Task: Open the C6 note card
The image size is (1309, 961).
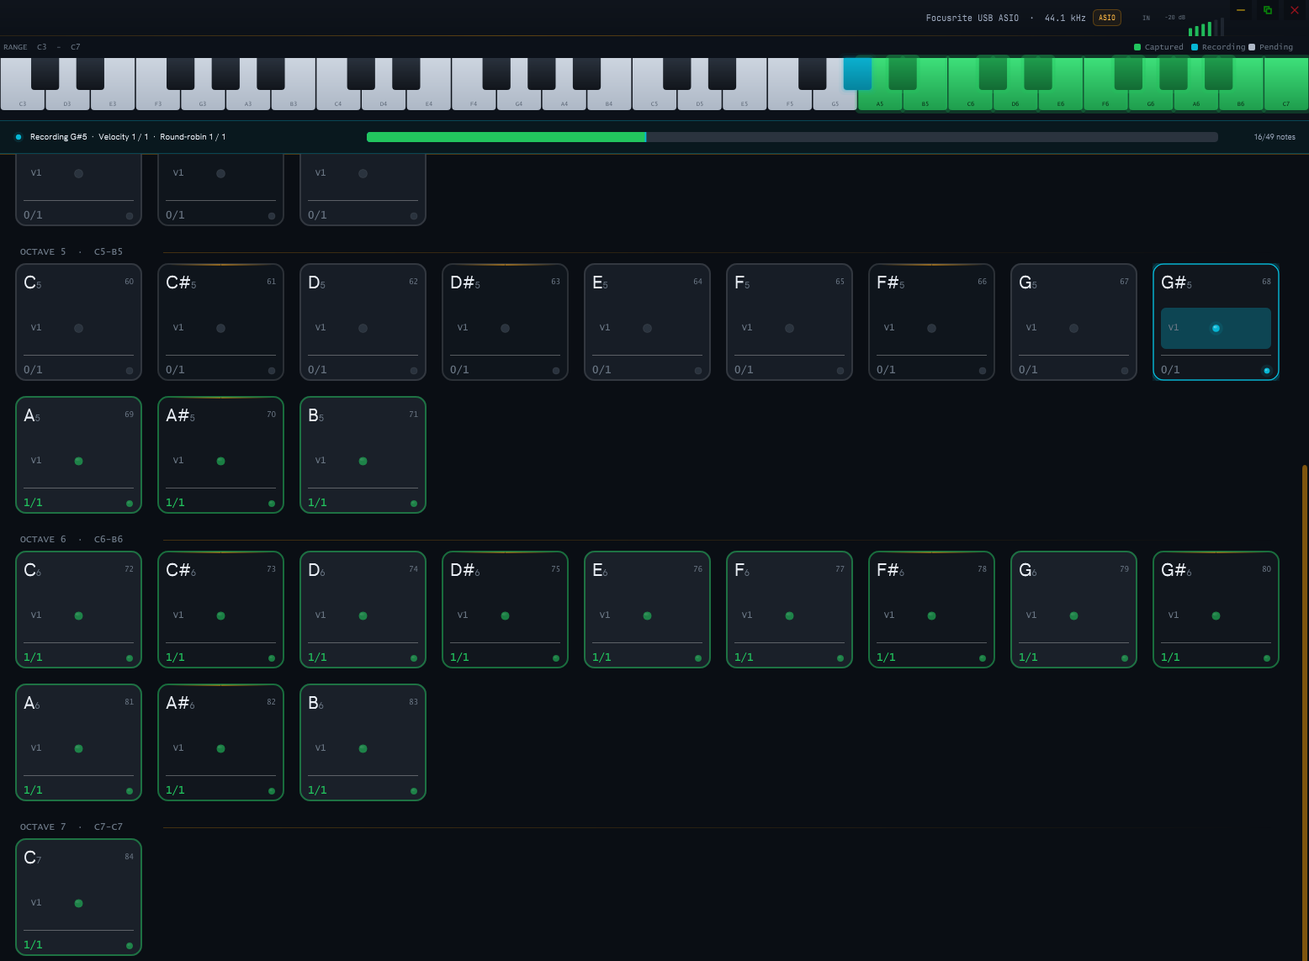Action: pyautogui.click(x=78, y=610)
